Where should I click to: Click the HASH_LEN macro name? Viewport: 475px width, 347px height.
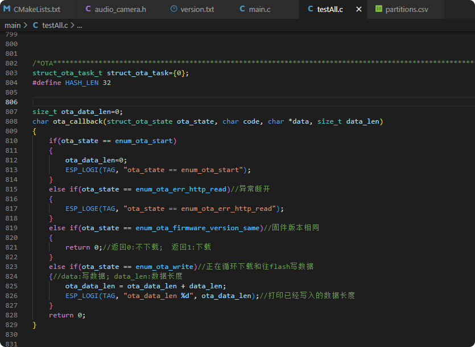point(82,83)
